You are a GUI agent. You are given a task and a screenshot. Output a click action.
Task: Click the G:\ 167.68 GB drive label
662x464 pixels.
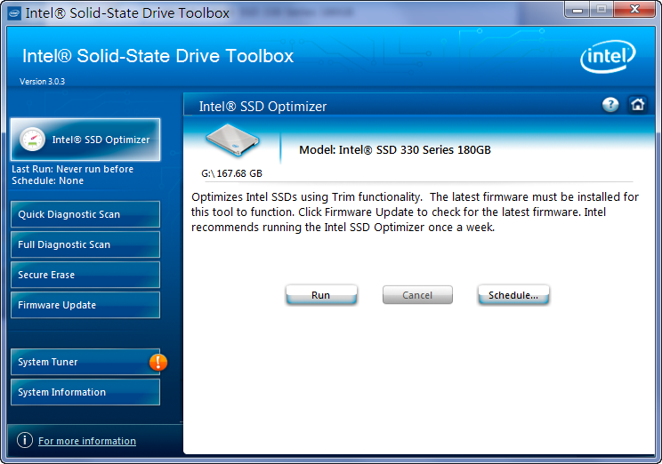pos(231,173)
